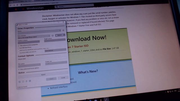Close the Rufus window

(x=63, y=22)
